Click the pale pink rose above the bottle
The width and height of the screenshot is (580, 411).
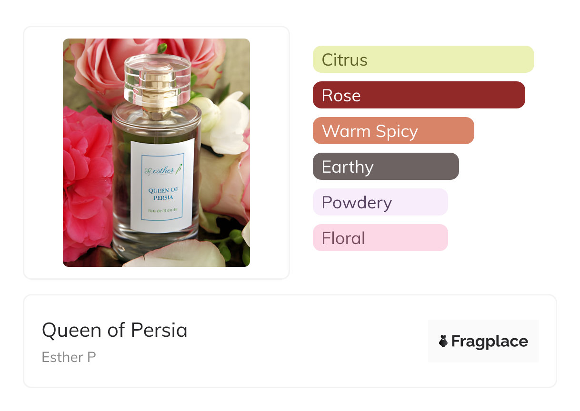[x=102, y=64]
